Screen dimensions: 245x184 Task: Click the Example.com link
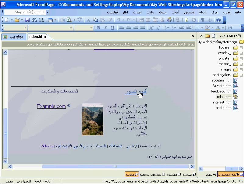[51, 106]
